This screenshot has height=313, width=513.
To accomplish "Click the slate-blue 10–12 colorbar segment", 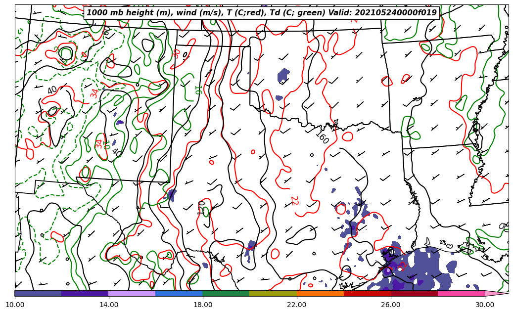I will pos(38,293).
